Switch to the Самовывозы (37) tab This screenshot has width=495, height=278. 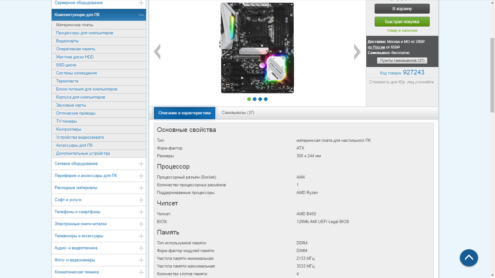238,113
